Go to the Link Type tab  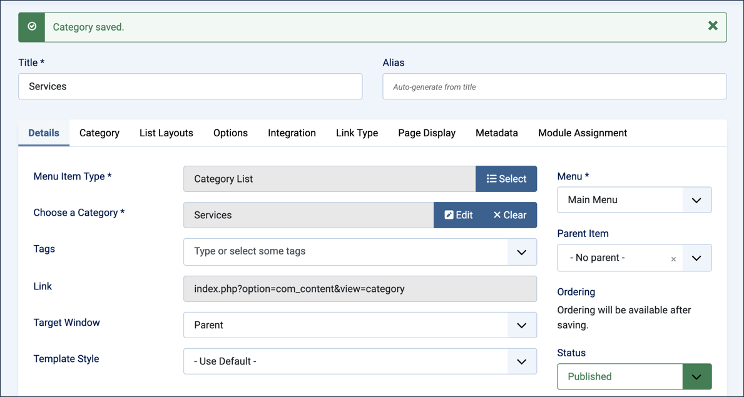(x=357, y=133)
